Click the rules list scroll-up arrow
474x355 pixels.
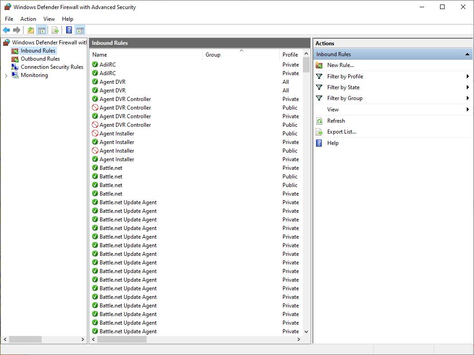pyautogui.click(x=306, y=54)
